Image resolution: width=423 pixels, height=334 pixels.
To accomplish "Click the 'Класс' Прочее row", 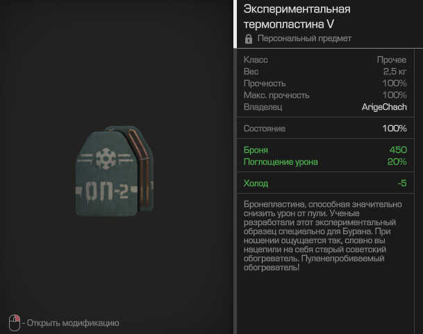I will tap(325, 60).
